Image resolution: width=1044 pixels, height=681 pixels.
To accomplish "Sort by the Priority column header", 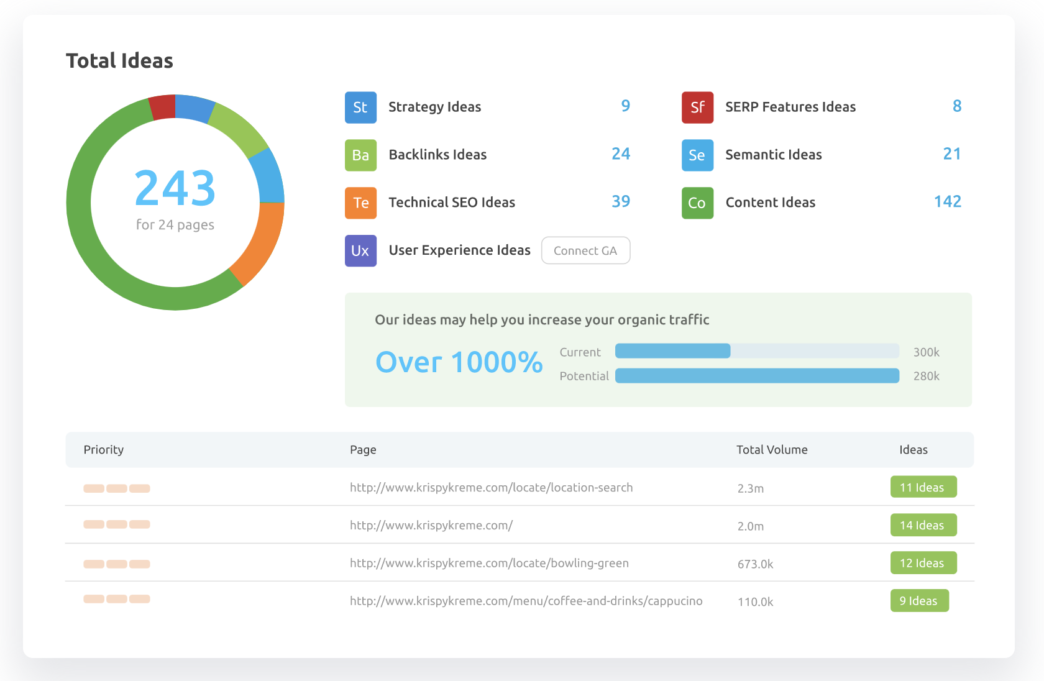I will pos(103,449).
